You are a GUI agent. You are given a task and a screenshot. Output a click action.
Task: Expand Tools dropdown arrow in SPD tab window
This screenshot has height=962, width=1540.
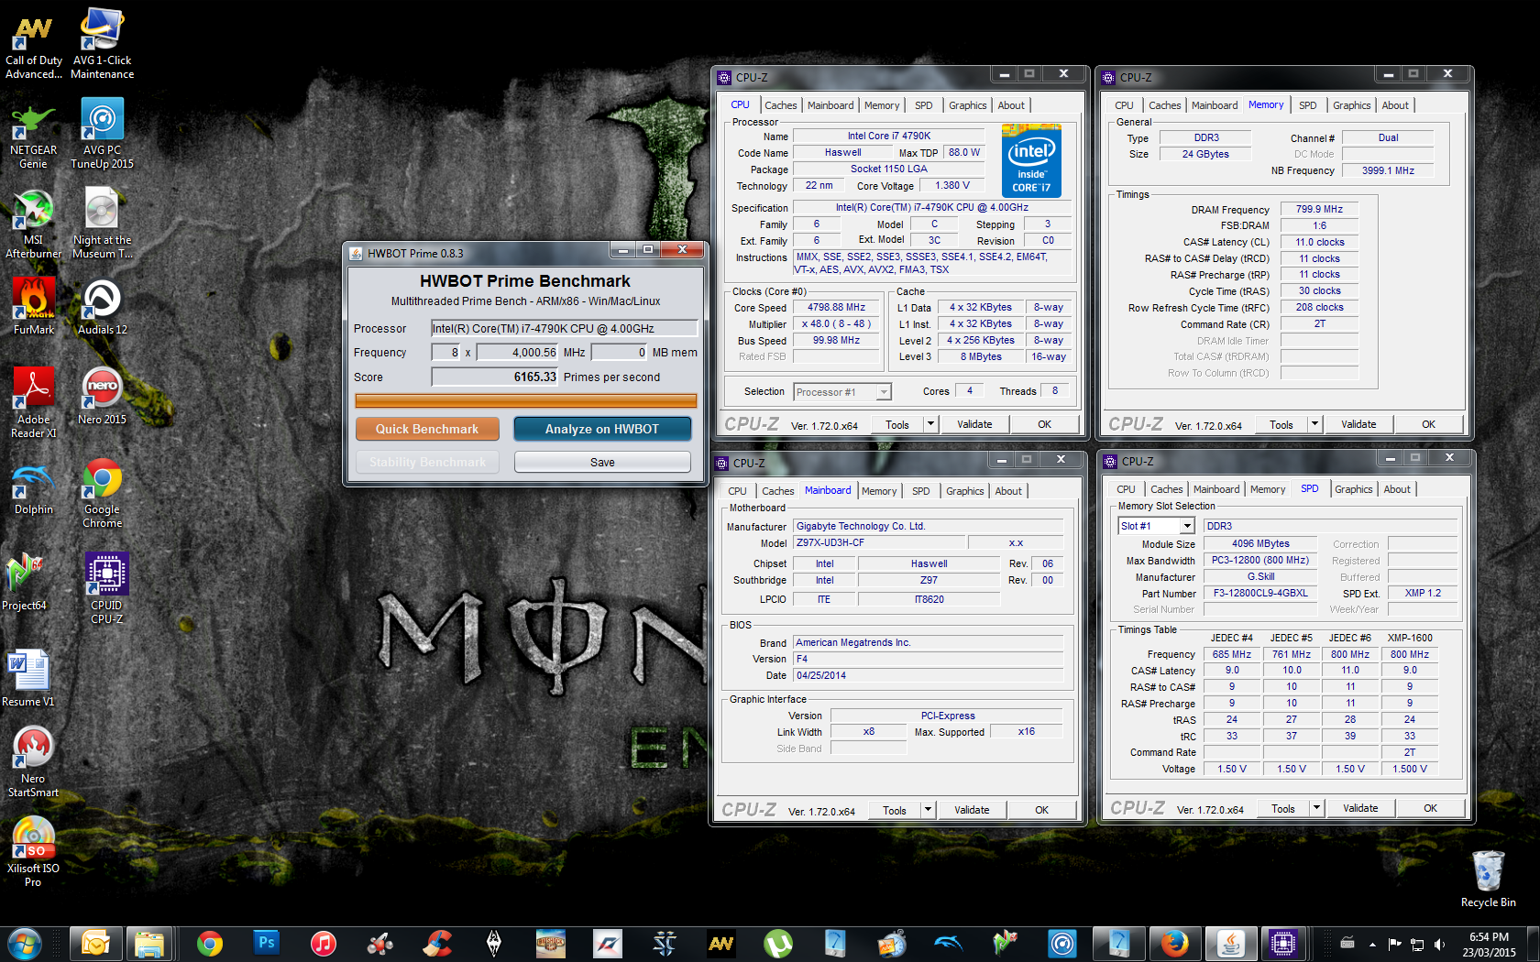click(x=1316, y=808)
